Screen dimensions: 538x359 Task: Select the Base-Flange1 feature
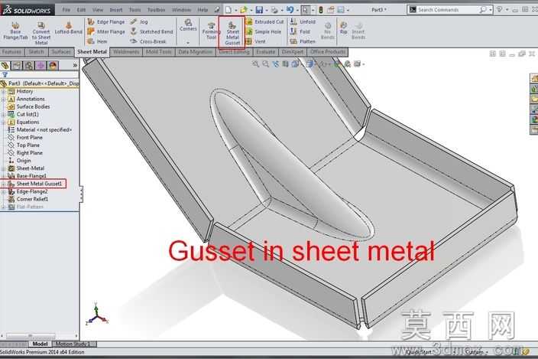(27, 176)
